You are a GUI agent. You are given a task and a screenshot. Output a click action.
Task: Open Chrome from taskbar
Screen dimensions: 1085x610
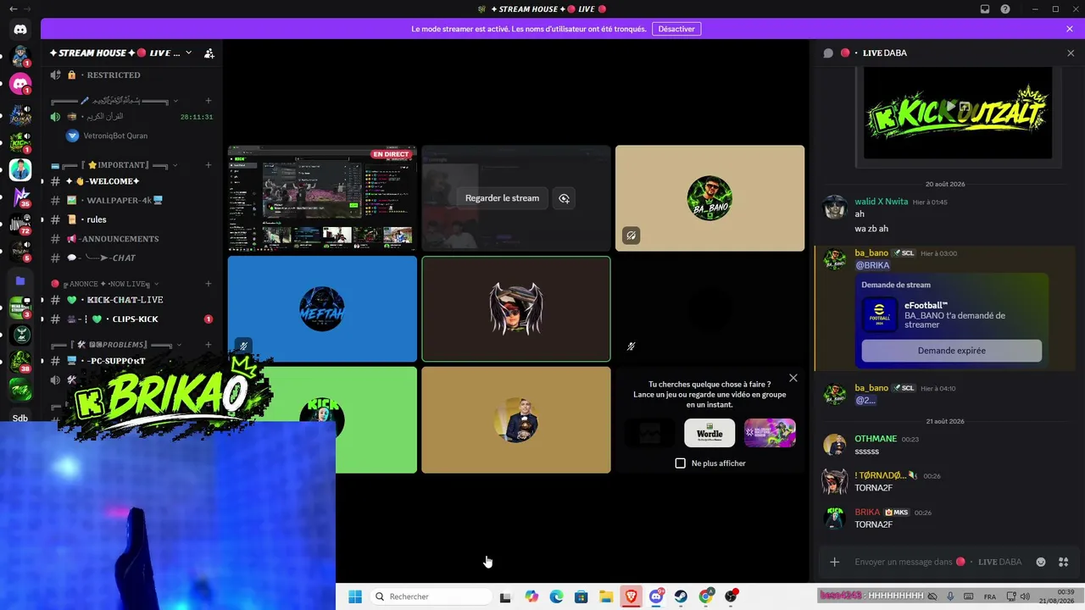click(x=705, y=596)
